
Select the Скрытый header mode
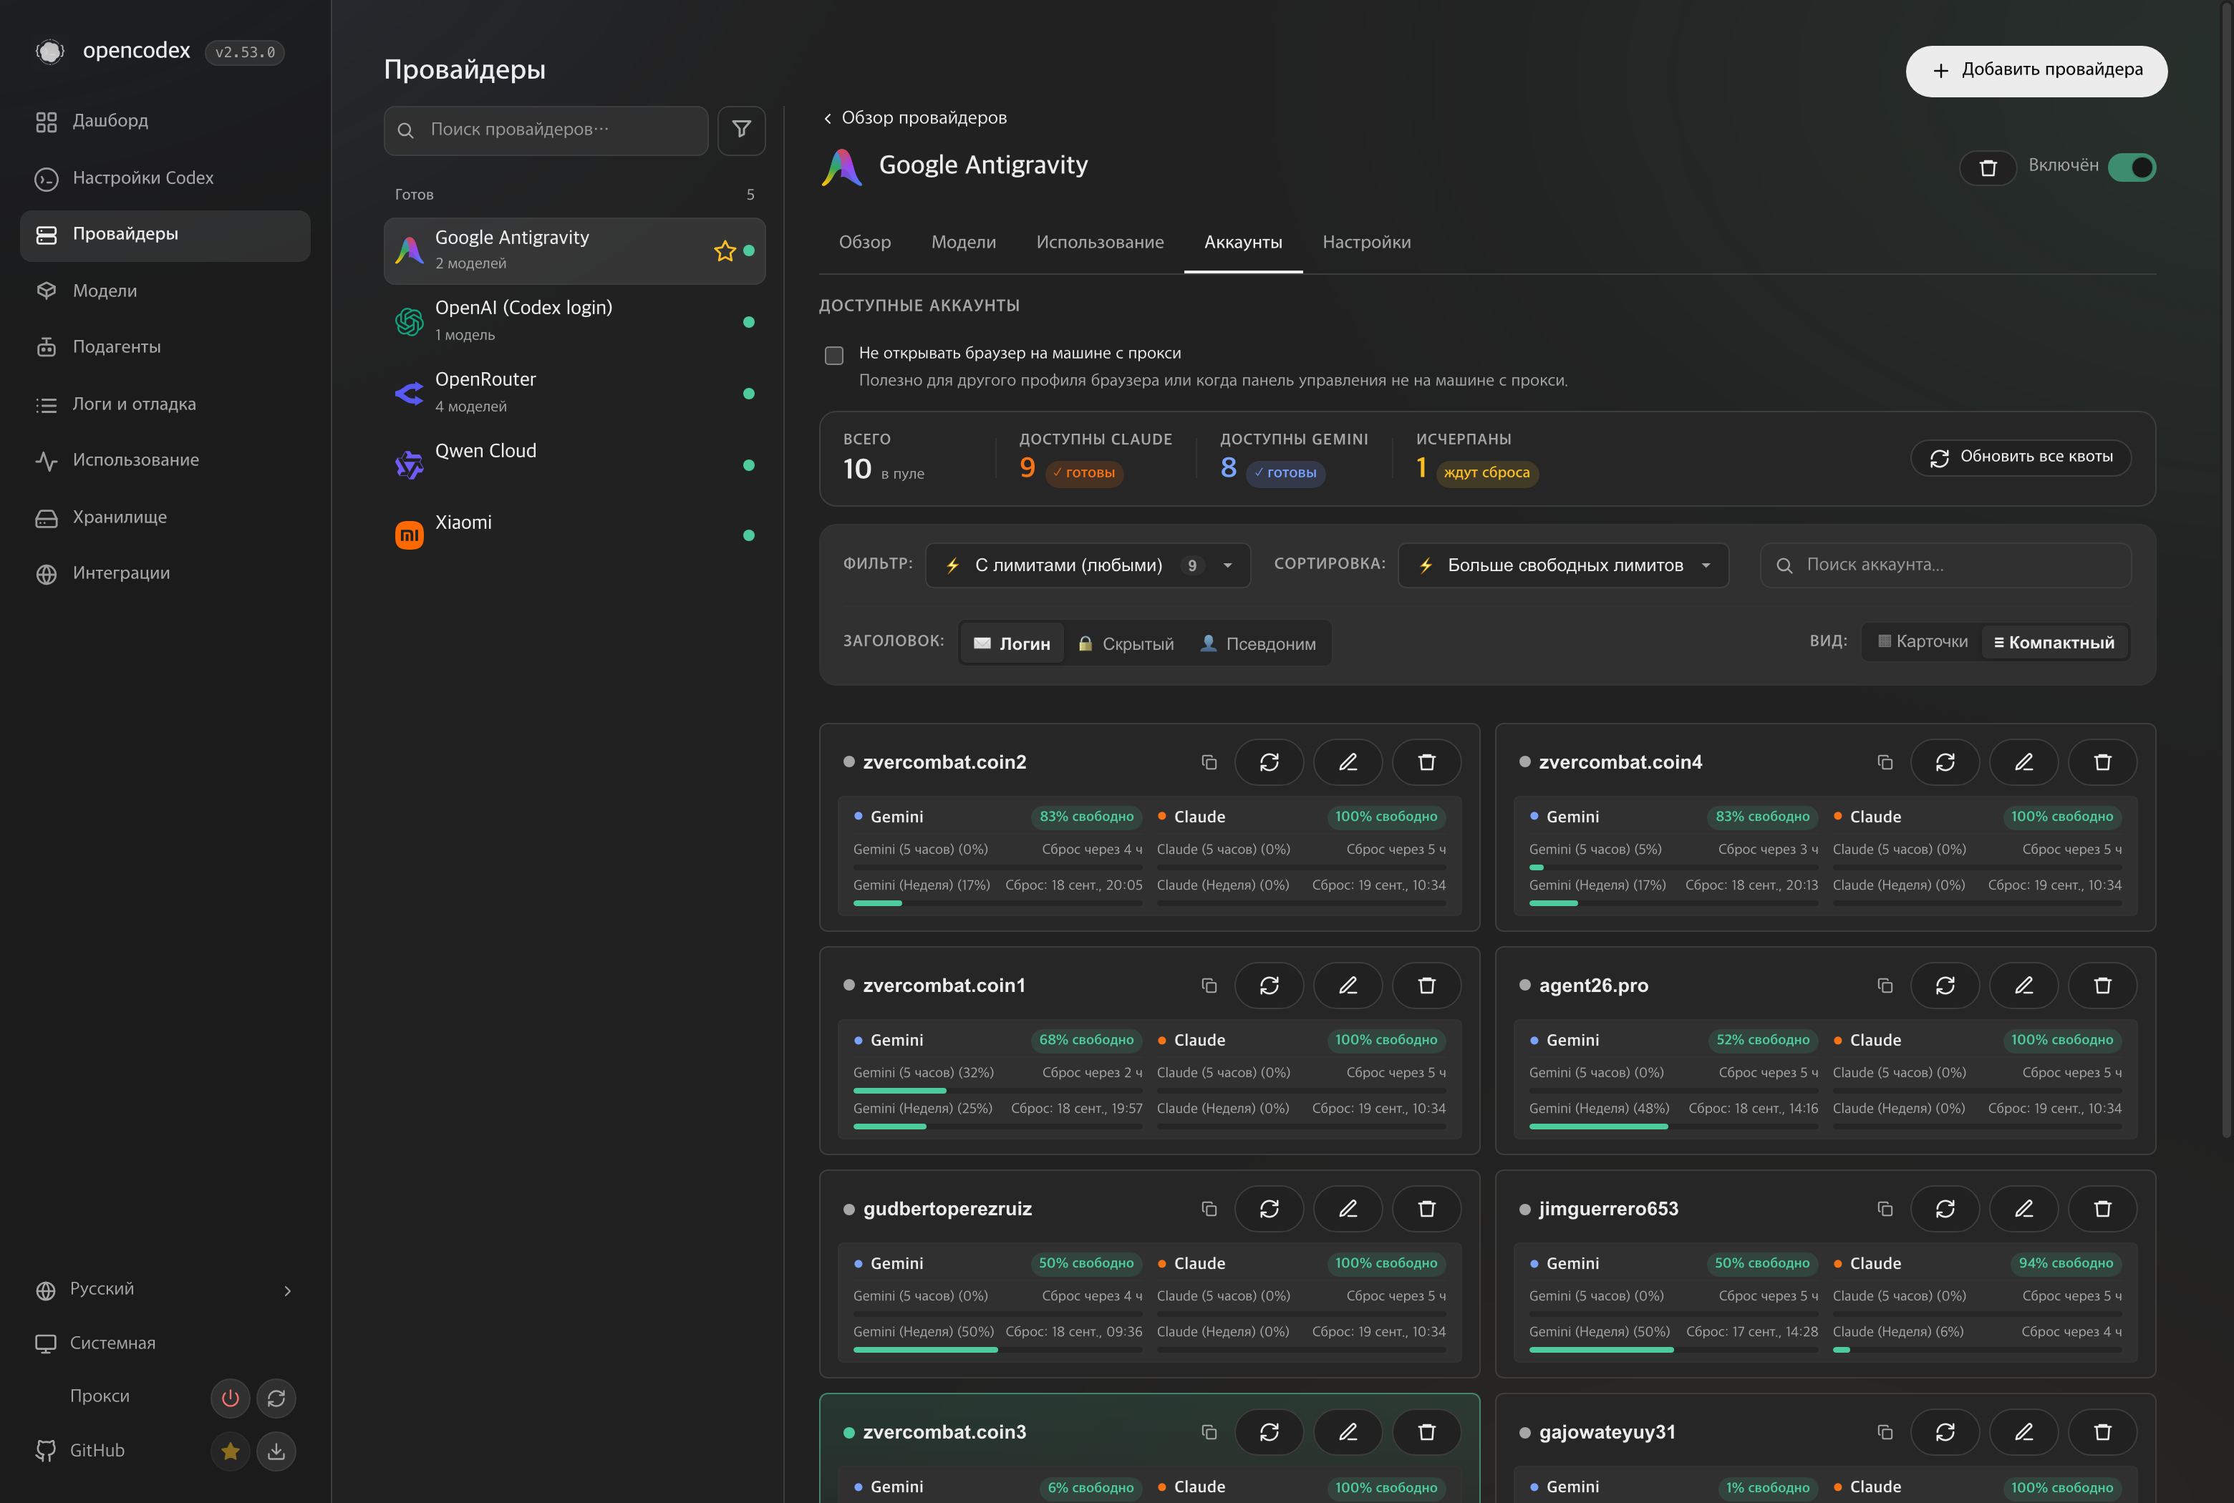click(x=1126, y=644)
